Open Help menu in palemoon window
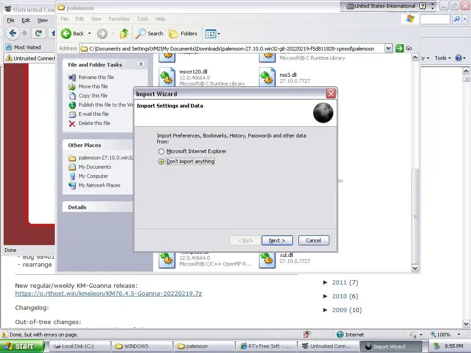The image size is (471, 353). pyautogui.click(x=160, y=19)
